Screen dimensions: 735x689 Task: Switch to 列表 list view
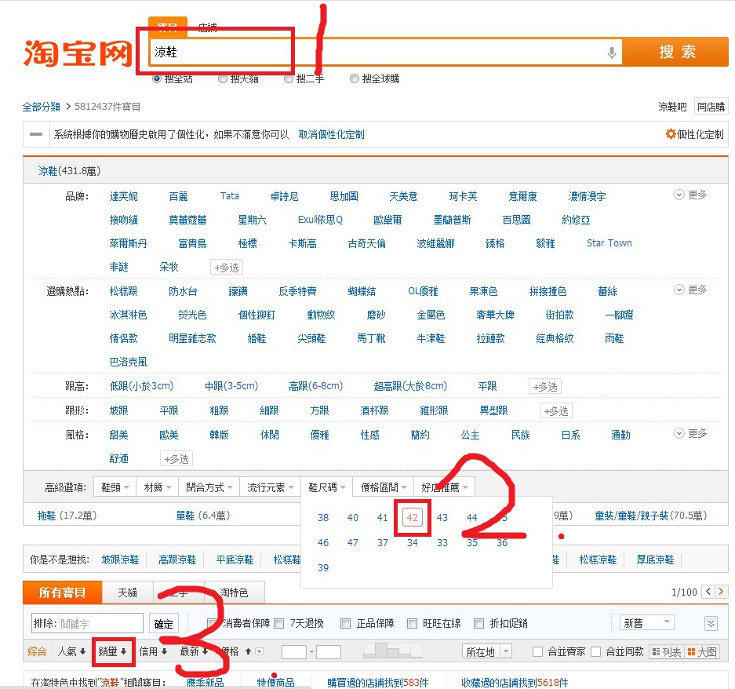667,652
